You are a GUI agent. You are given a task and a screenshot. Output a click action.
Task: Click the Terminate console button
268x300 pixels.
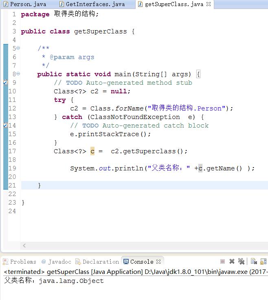tap(222, 261)
